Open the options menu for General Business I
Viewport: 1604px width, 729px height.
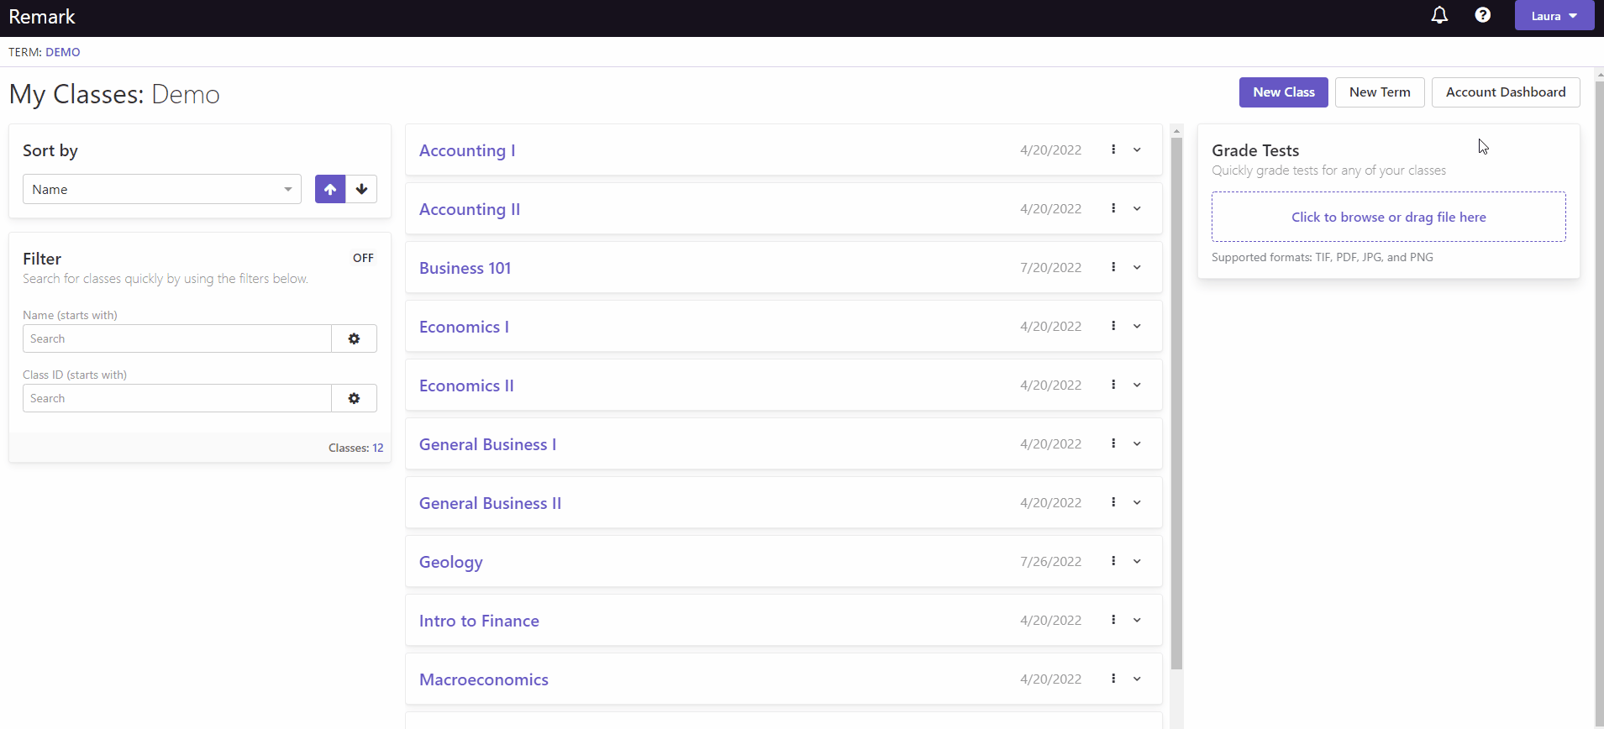(x=1113, y=443)
